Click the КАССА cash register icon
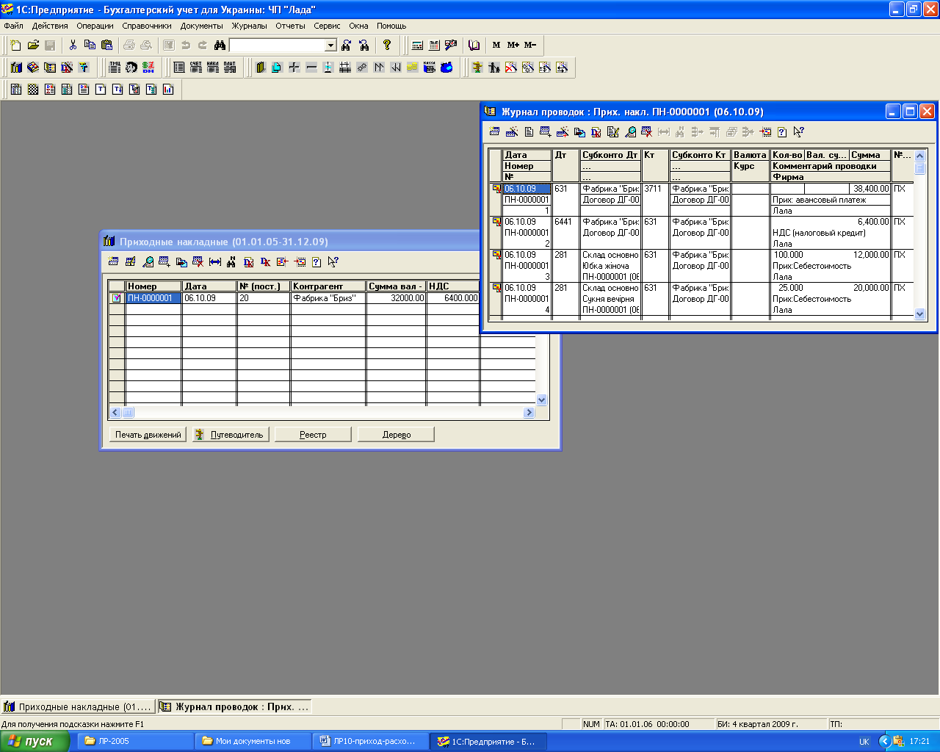Screen dimensions: 940x752 pos(430,67)
